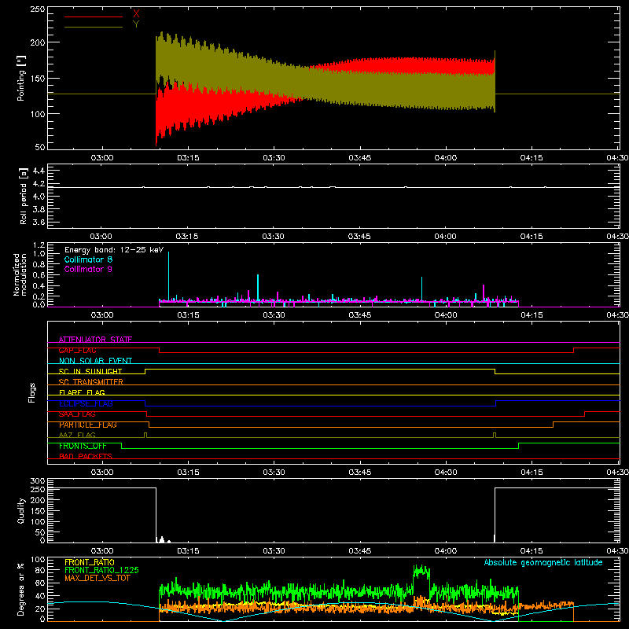Image resolution: width=629 pixels, height=629 pixels.
Task: Click the "03:00" time label below Roll period plot
Action: (x=101, y=237)
